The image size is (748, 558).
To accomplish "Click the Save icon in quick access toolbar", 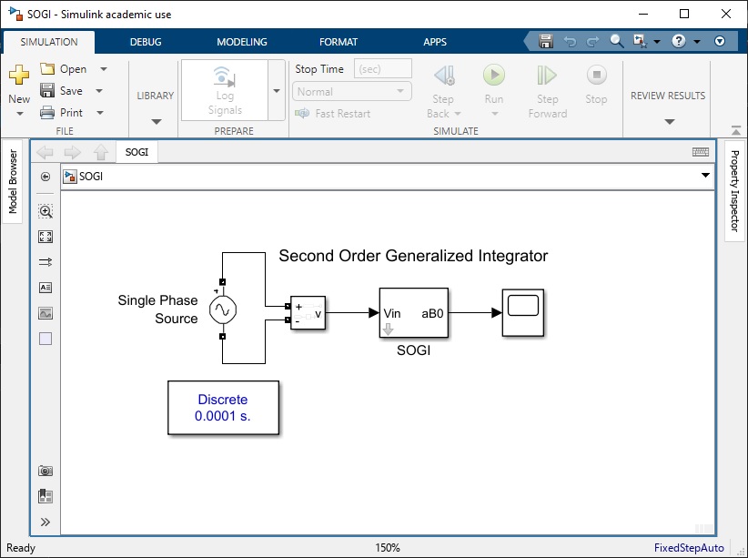I will coord(546,41).
